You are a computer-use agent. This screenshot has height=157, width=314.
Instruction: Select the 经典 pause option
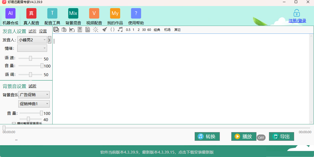(x=157, y=30)
